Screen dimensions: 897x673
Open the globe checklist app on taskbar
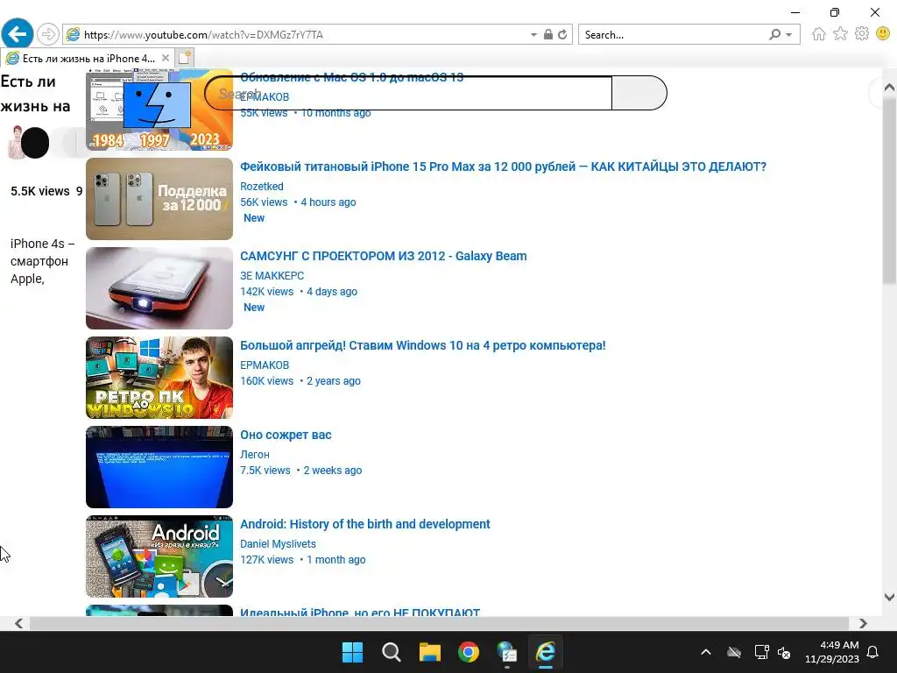coord(507,652)
